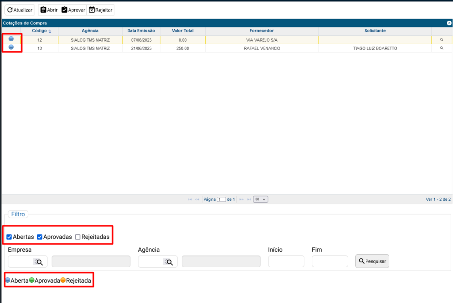Open selected quotation with Abrir

[x=49, y=10]
